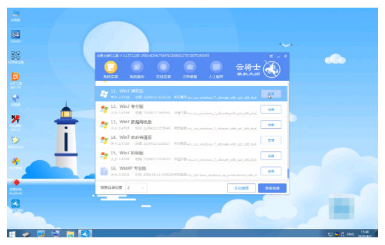Click the install button for 13 Win7 家庭高级版

tap(271, 125)
